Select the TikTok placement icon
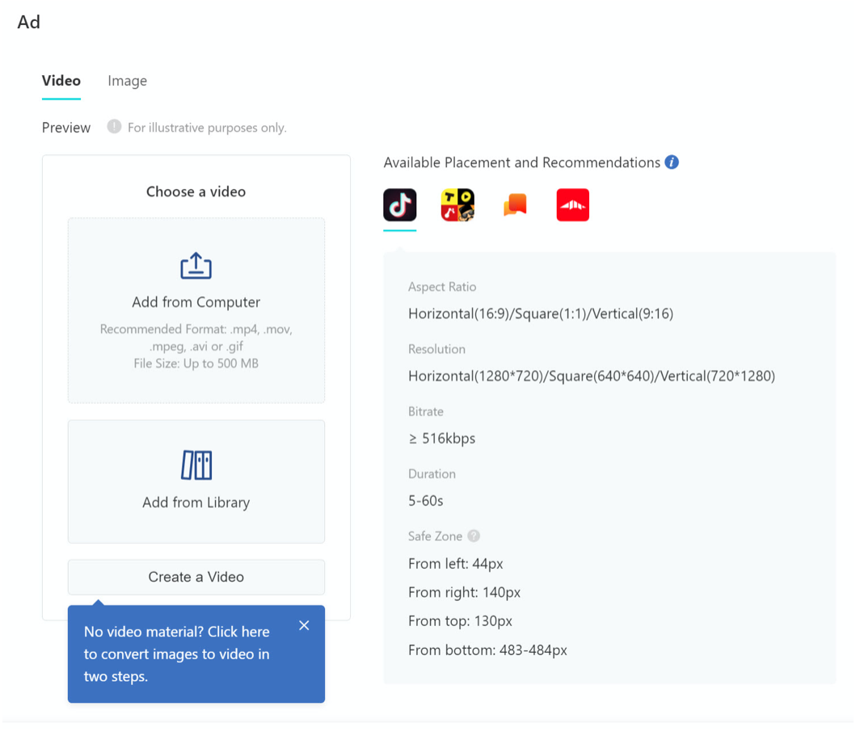 click(399, 205)
